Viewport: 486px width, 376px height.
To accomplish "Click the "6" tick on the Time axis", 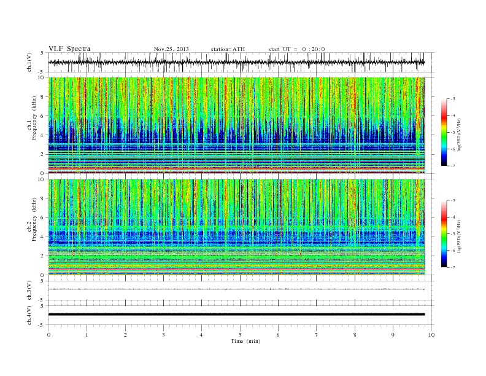I will pyautogui.click(x=279, y=335).
